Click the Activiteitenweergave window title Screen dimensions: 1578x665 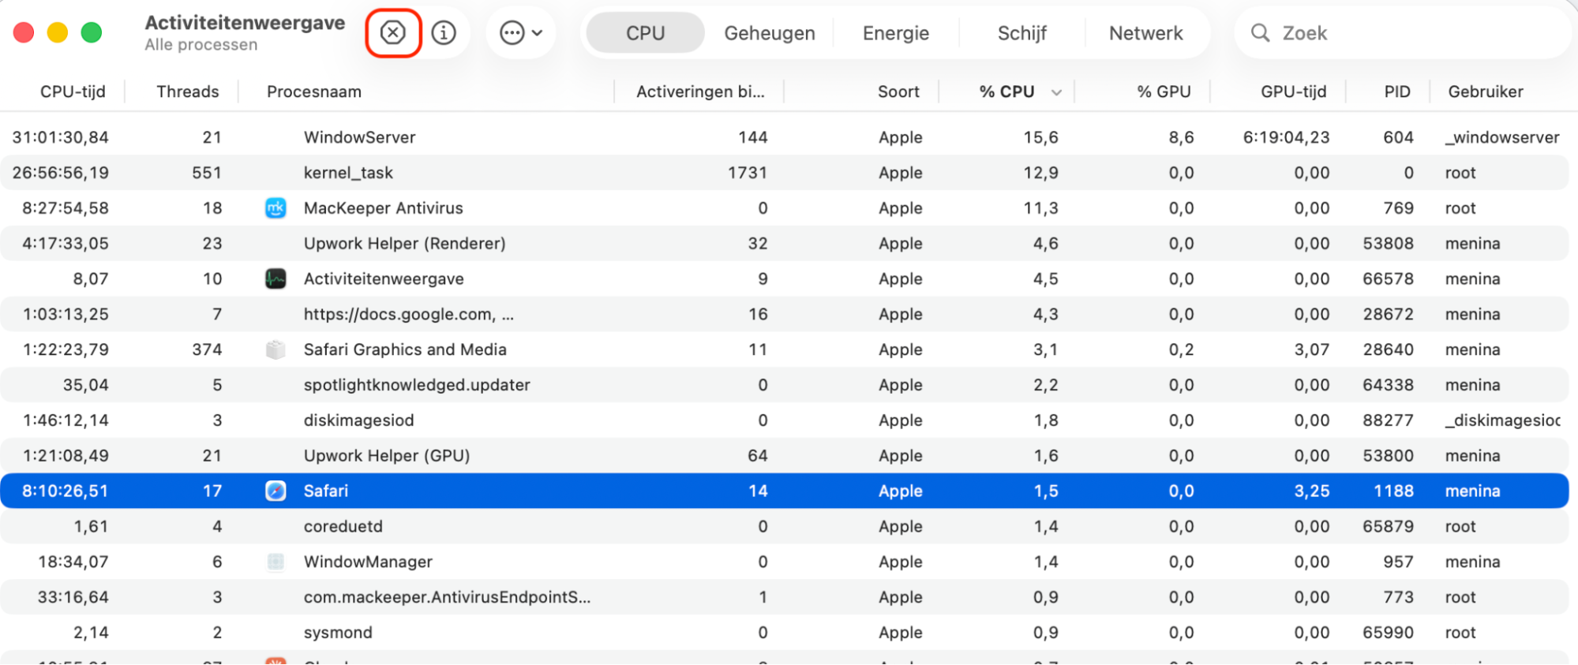(x=245, y=23)
